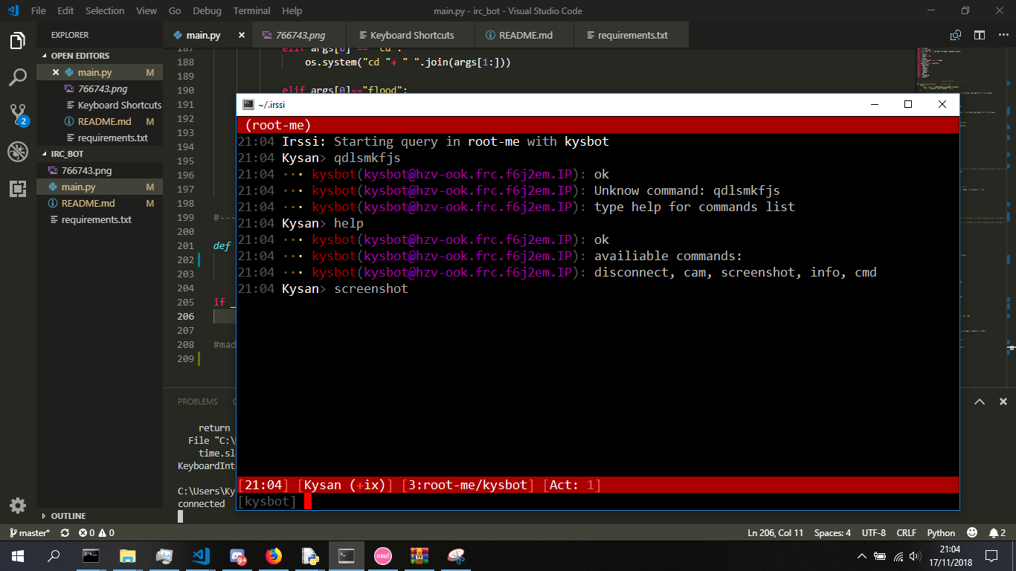1016x571 pixels.
Task: Open Windows Start menu
Action: coord(18,555)
